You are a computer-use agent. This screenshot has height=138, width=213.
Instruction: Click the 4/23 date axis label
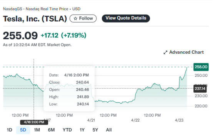(x=179, y=120)
